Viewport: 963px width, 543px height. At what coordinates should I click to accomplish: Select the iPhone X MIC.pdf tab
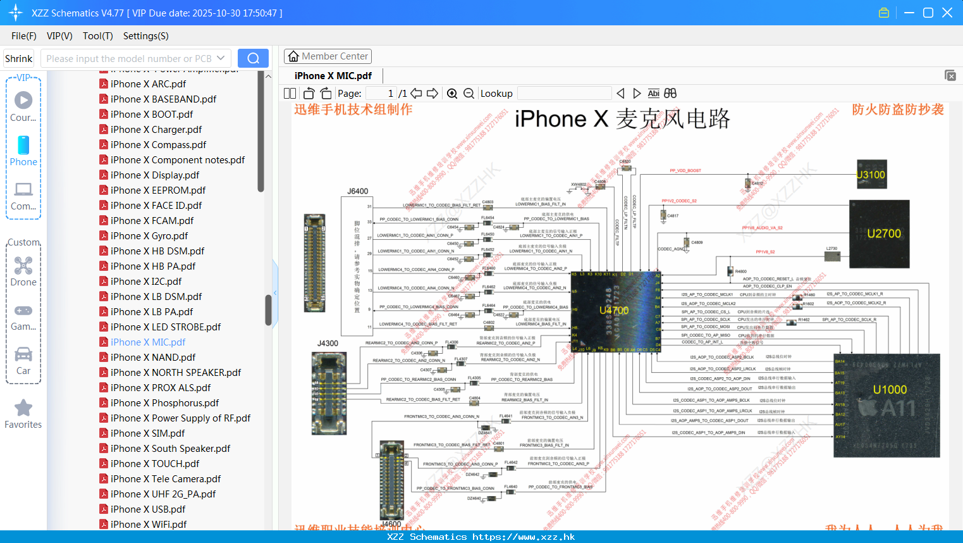click(333, 75)
